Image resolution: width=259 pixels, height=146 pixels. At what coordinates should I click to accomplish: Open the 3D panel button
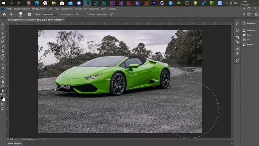coord(246,40)
